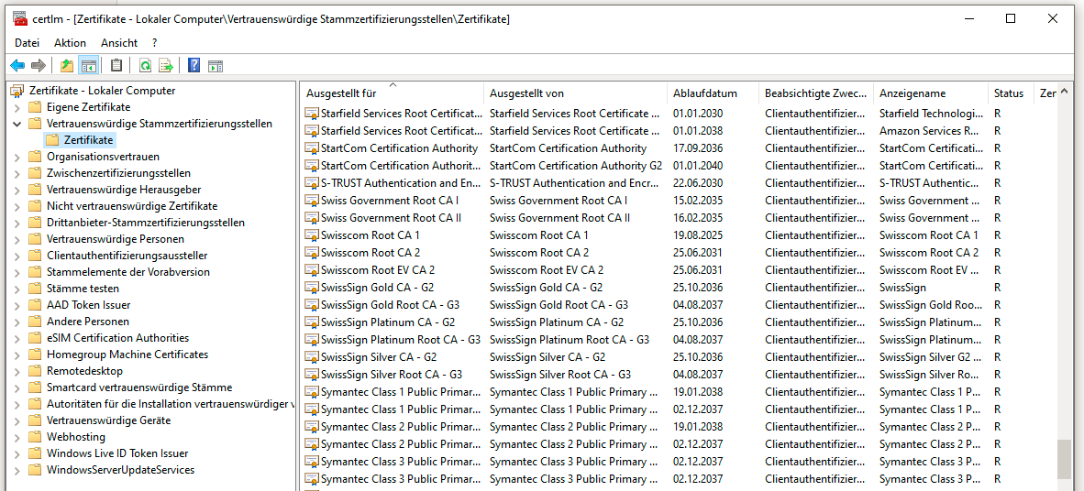Expand the Zwischenzertifizierungsstellen tree node
Viewport: 1084px width, 491px height.
pos(17,173)
